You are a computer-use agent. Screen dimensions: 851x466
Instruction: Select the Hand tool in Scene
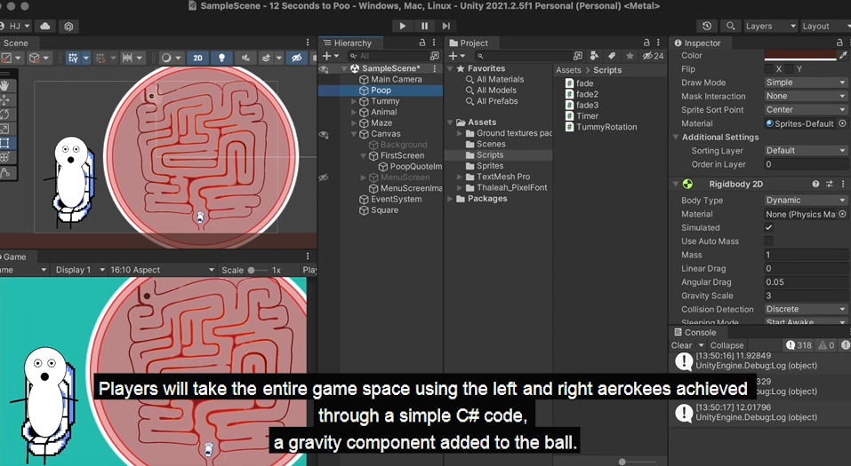4,85
